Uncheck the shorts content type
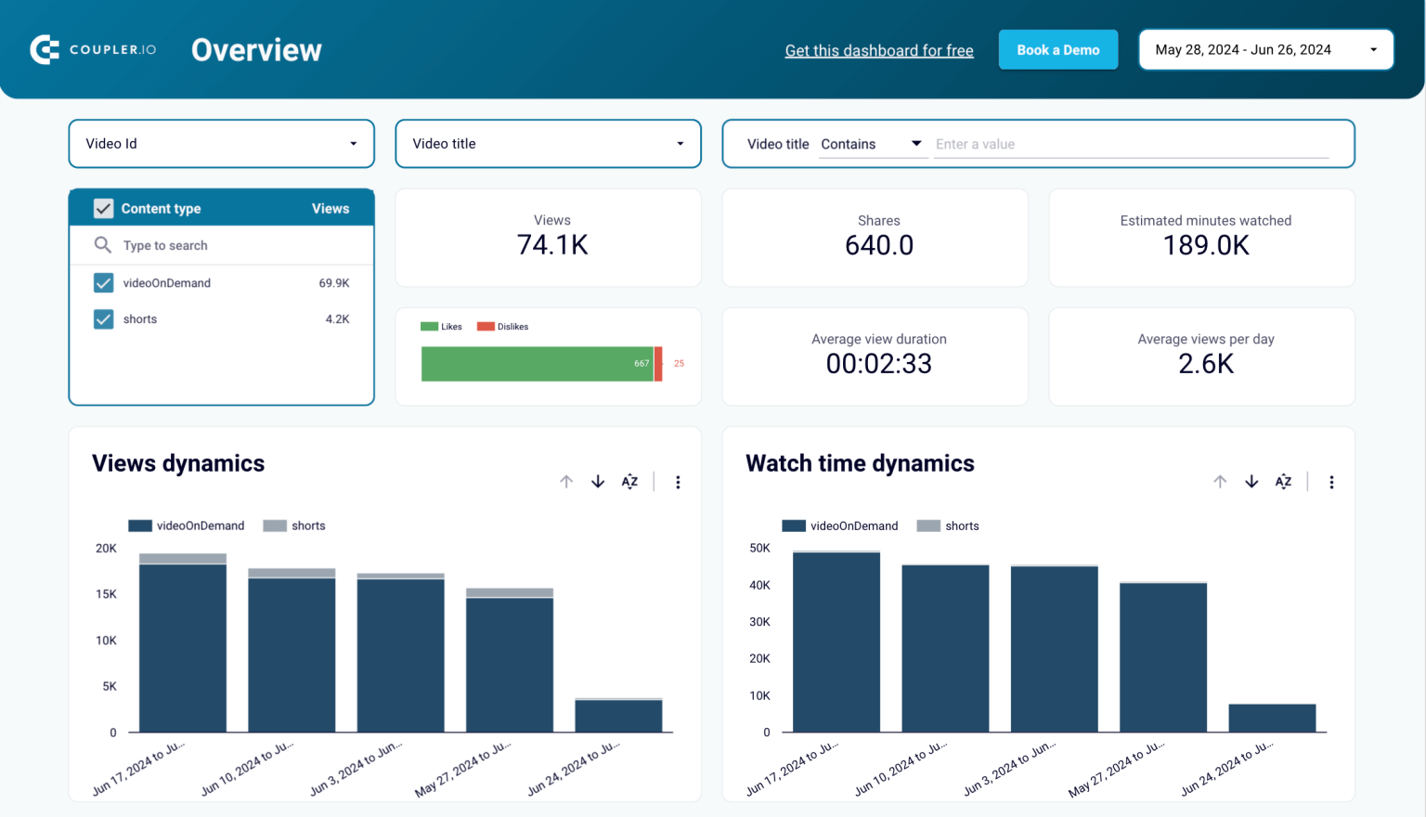1426x817 pixels. [x=103, y=319]
